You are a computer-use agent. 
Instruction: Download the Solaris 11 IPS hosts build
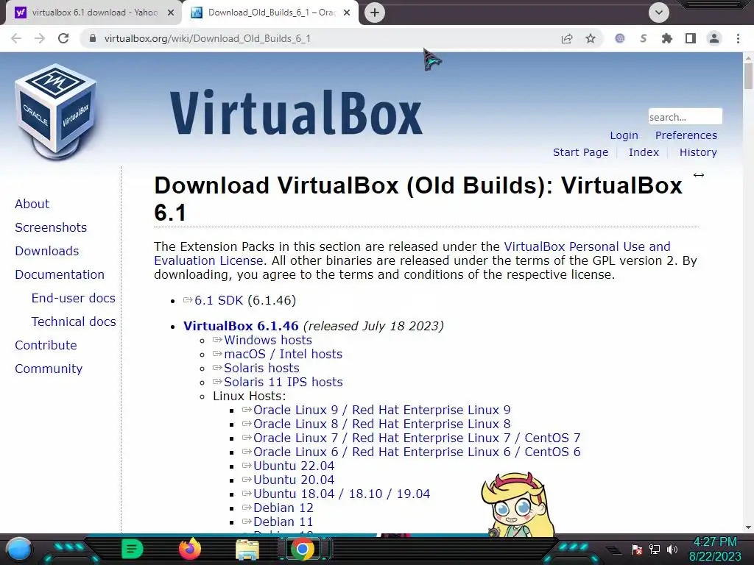(x=283, y=382)
